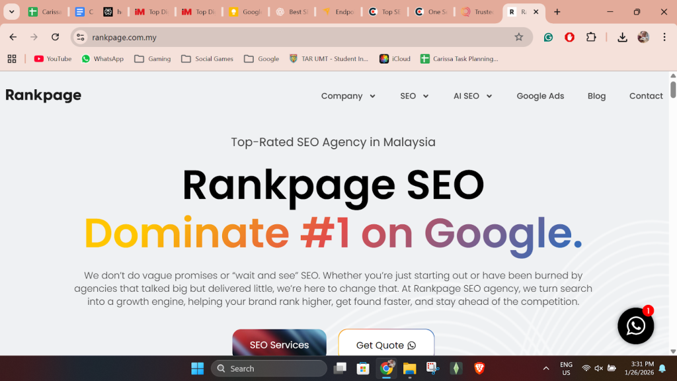Open Chrome from the taskbar

coord(386,368)
